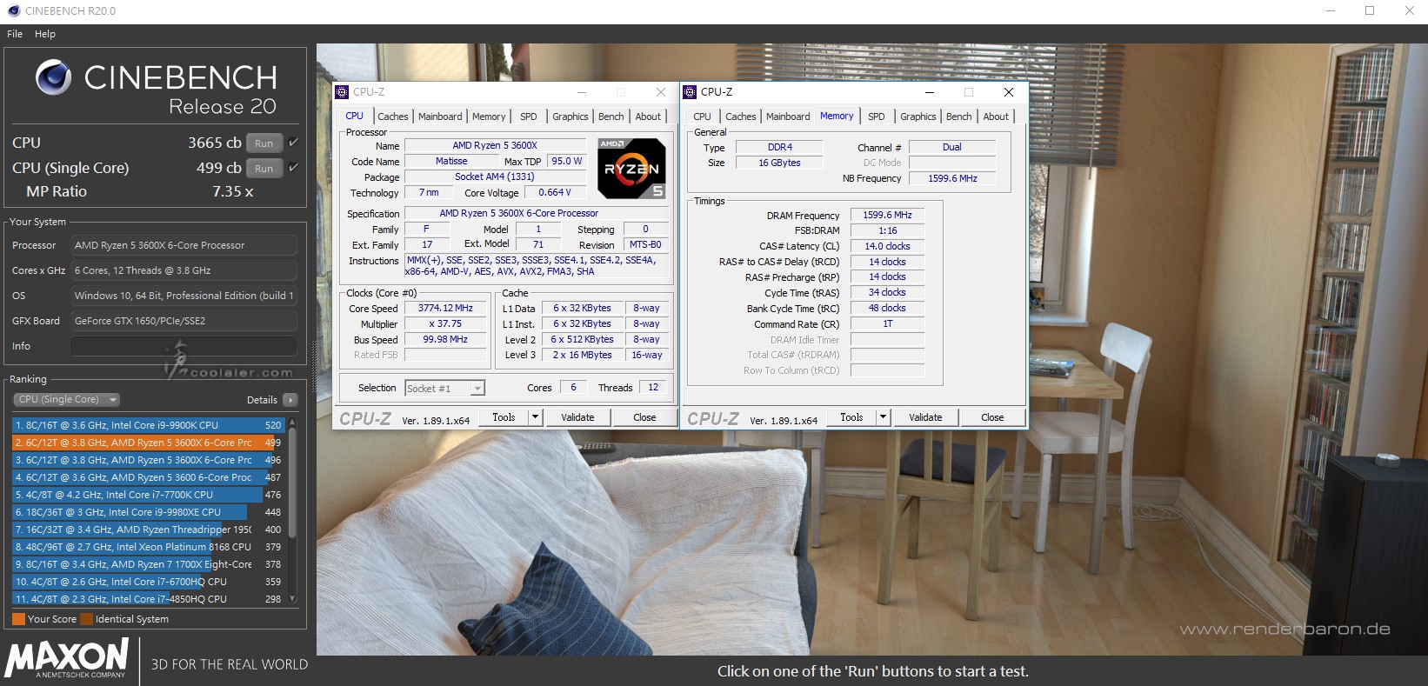This screenshot has height=686, width=1428.
Task: Click the brown Identical System legend swatch
Action: click(x=86, y=619)
